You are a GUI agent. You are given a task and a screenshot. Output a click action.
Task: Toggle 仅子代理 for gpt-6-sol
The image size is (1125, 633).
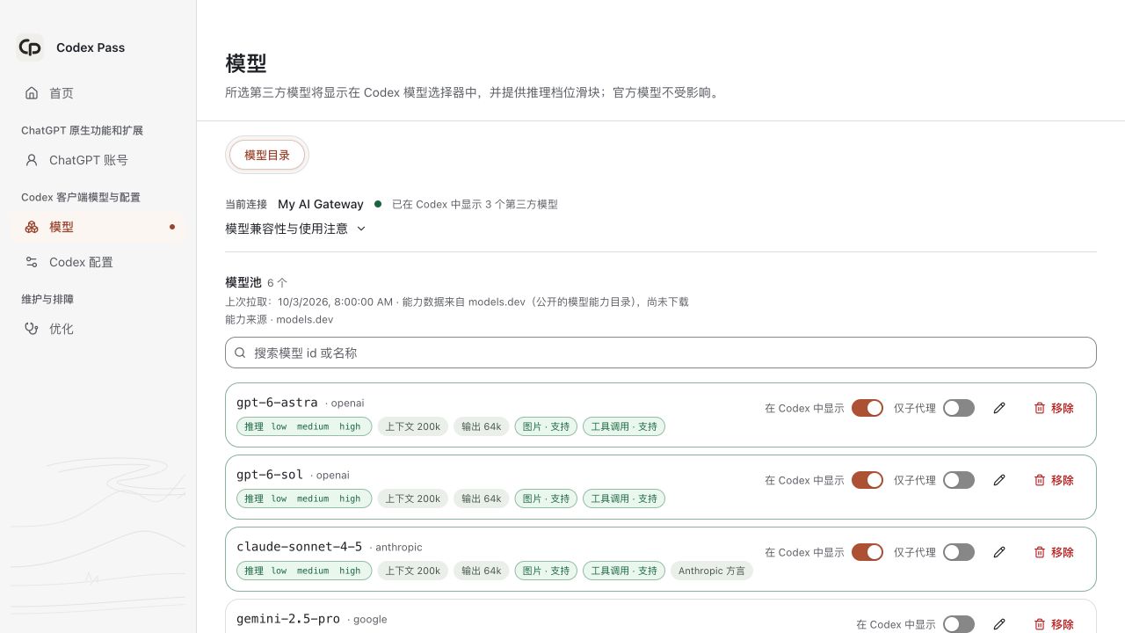(959, 480)
